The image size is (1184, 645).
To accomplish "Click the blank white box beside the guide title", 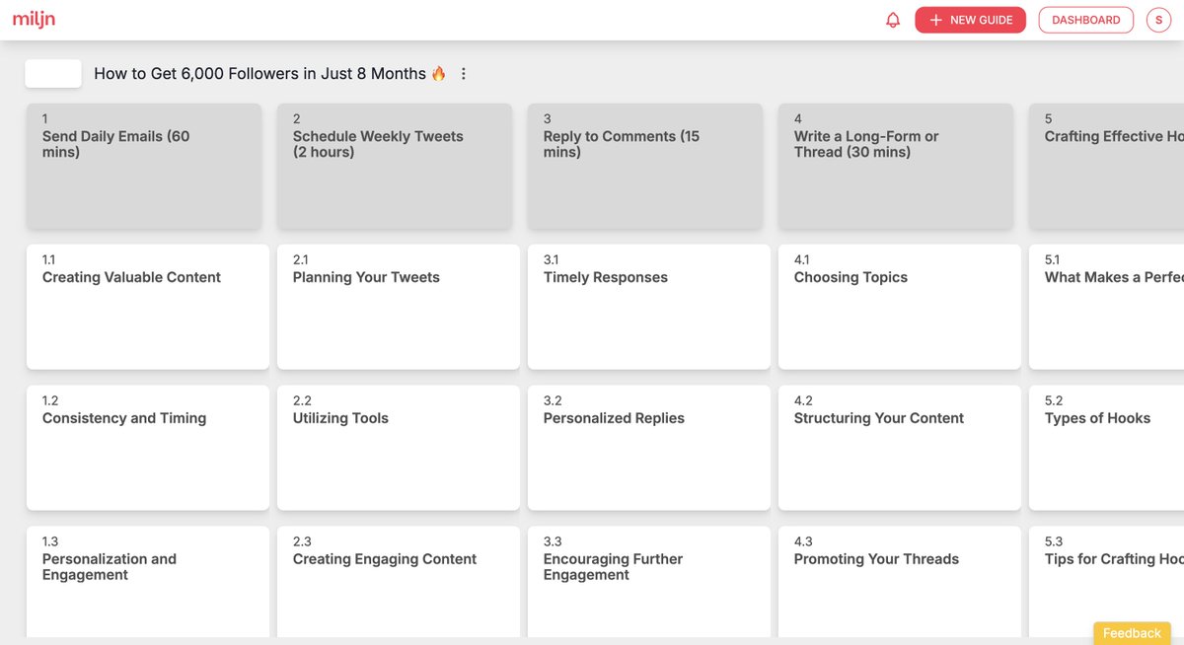I will [x=53, y=73].
